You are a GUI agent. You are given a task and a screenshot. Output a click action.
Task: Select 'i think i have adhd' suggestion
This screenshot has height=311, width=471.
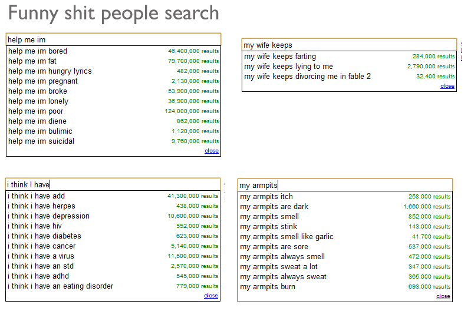click(38, 276)
